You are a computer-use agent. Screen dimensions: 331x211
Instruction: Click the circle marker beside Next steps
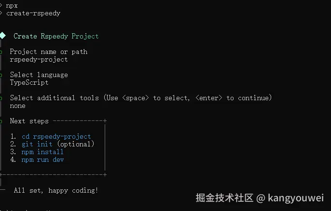click(1, 121)
